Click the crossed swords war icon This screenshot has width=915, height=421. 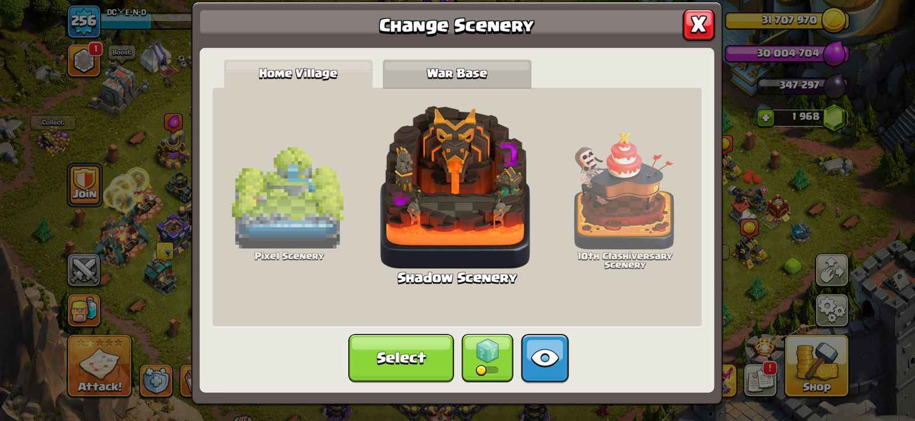84,269
